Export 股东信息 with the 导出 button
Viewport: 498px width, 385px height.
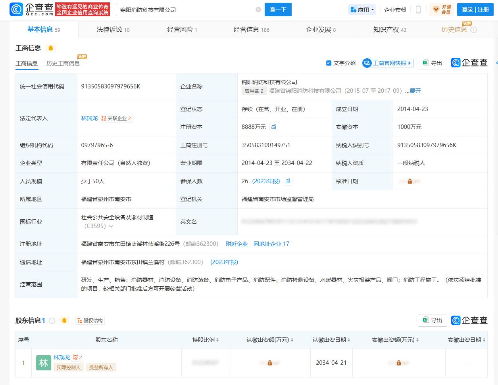coord(433,320)
